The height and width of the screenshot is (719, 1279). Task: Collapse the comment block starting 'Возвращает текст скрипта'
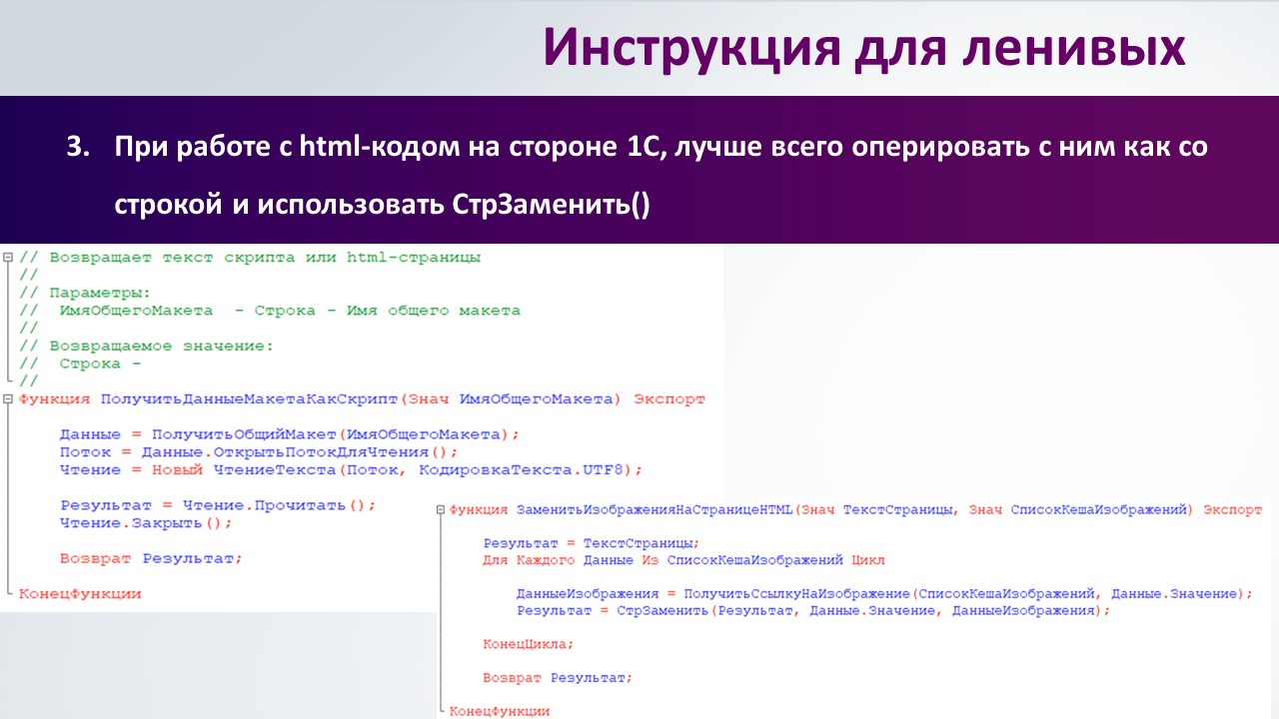[x=8, y=258]
